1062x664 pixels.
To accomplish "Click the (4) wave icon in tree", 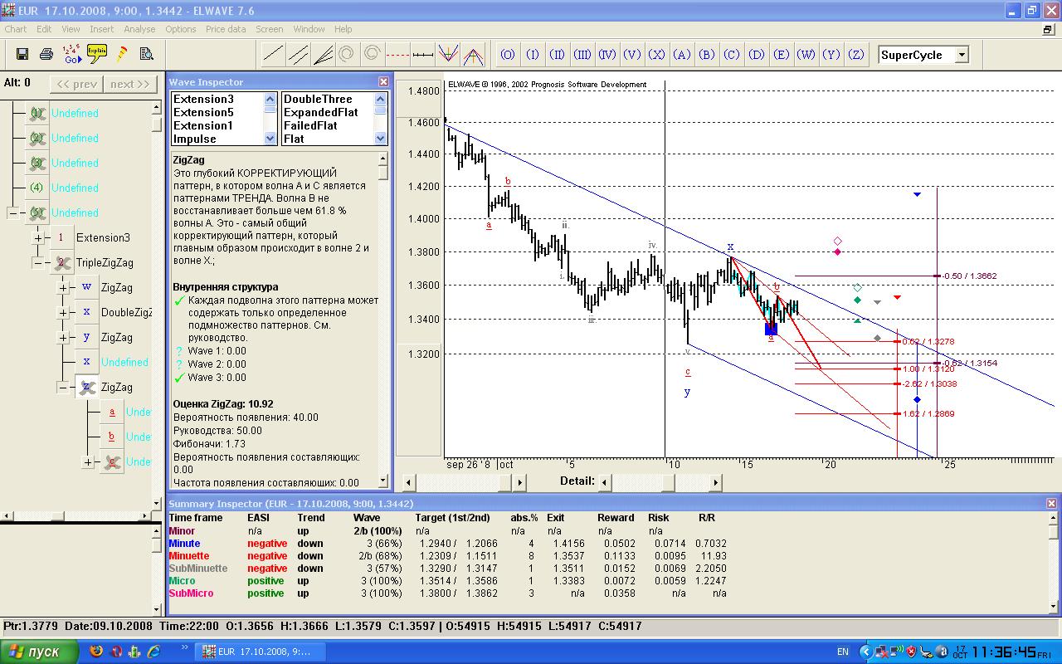I will pos(37,188).
